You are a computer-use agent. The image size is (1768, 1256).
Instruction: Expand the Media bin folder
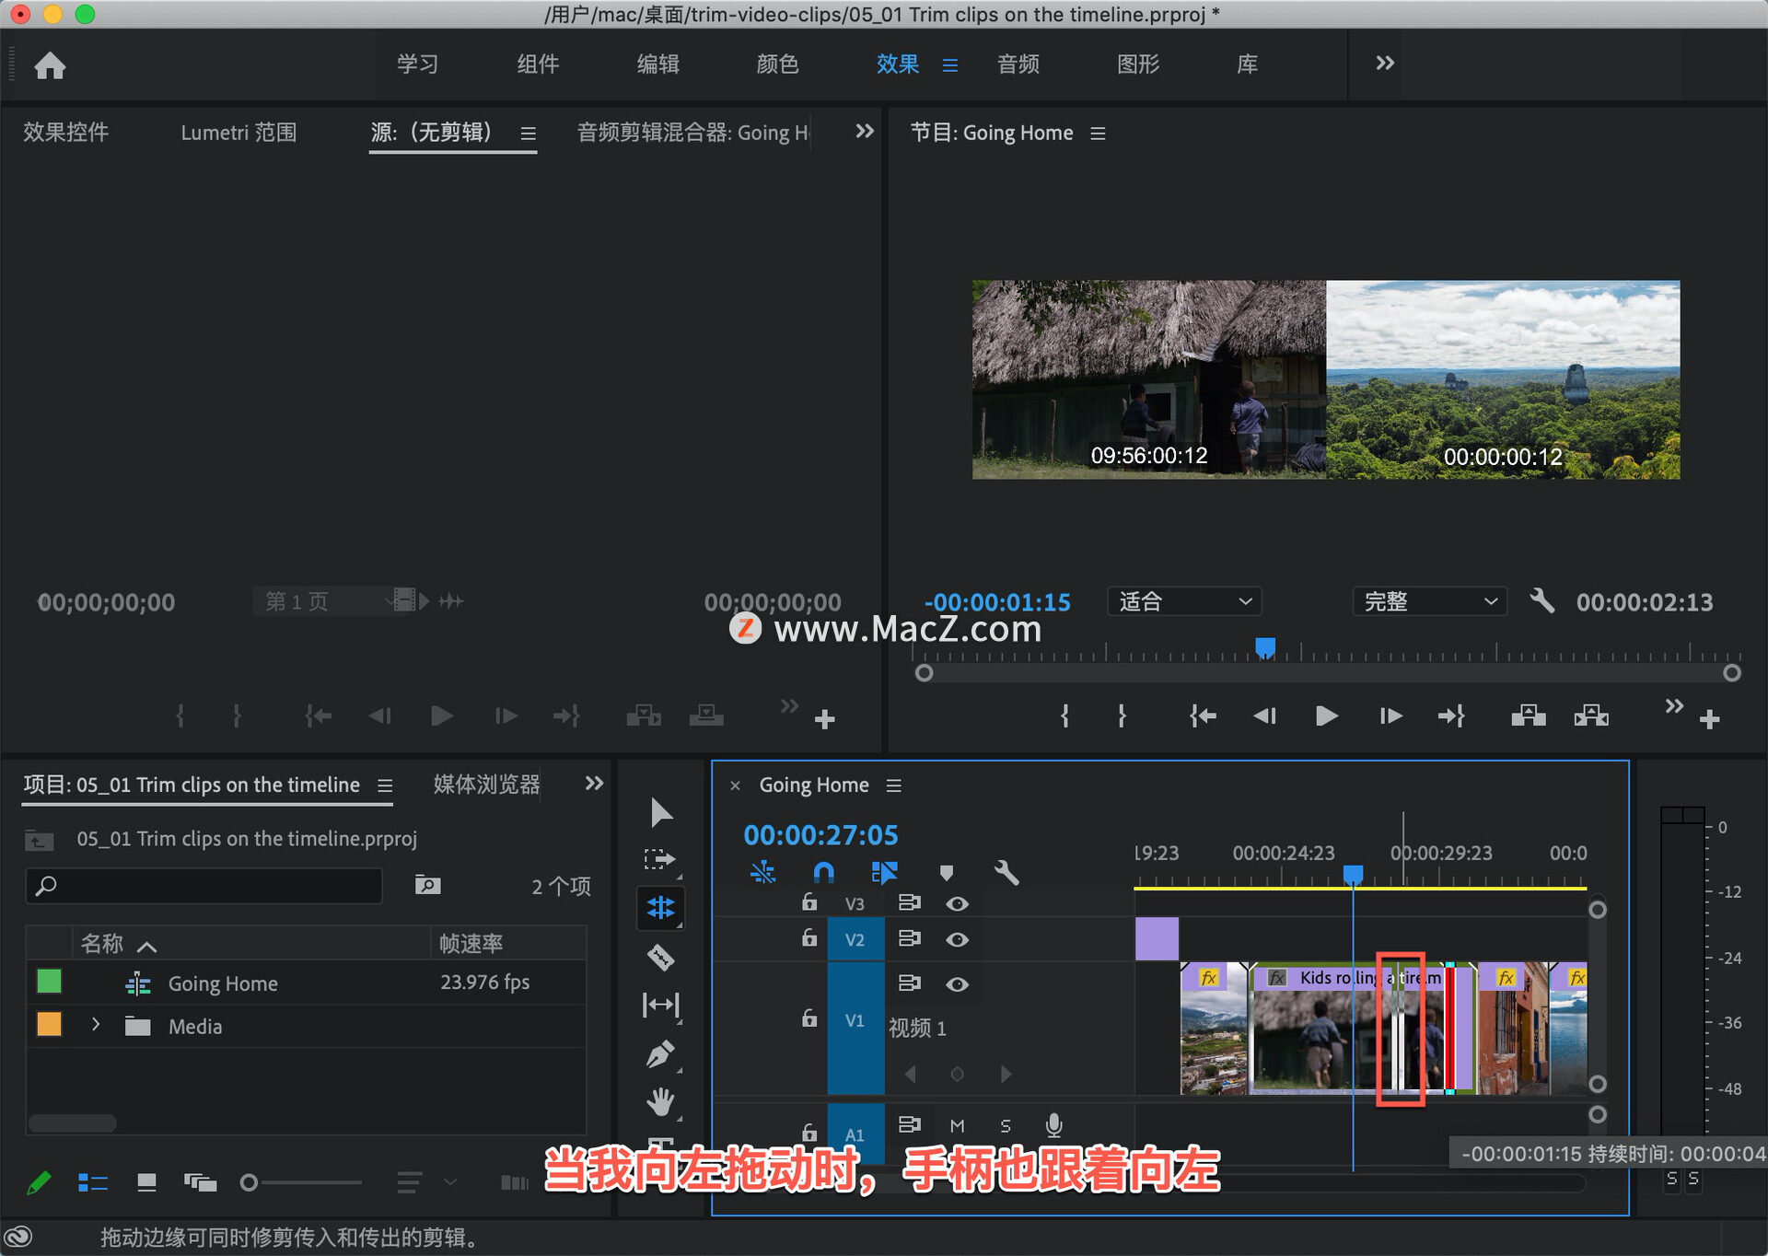(96, 1025)
